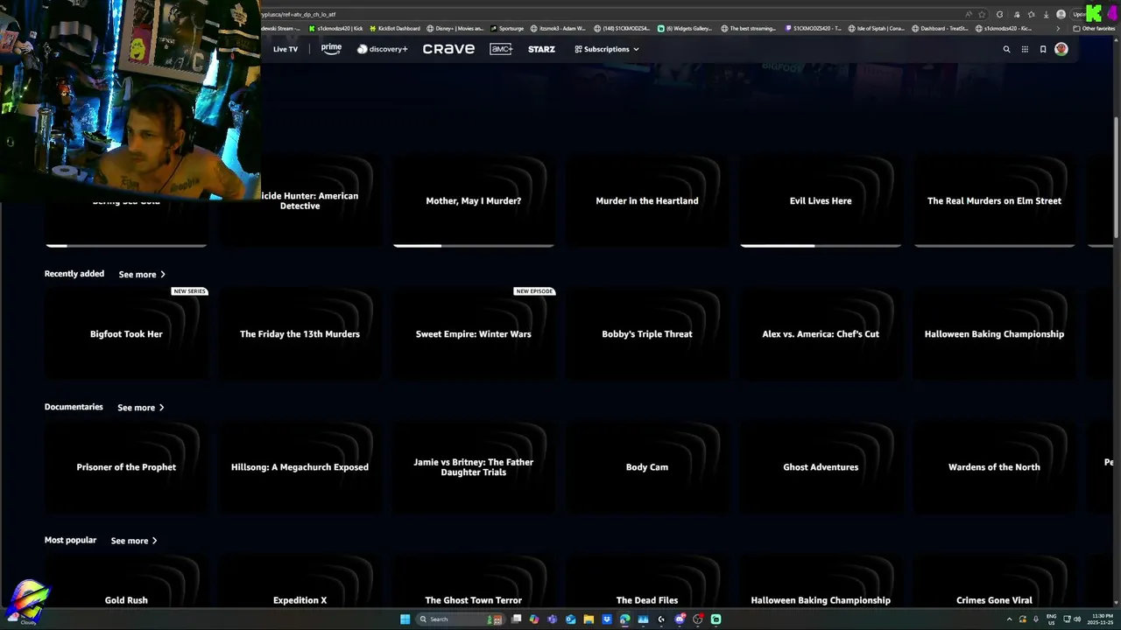Open Discord from the taskbar
This screenshot has height=630, width=1121.
[x=679, y=619]
